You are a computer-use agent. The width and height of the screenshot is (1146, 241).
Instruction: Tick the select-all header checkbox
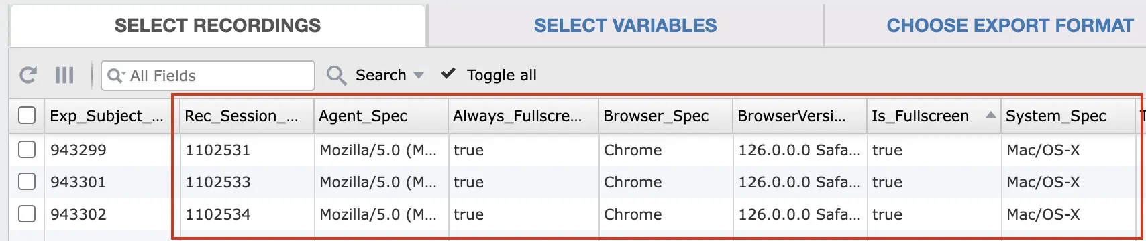tap(27, 116)
